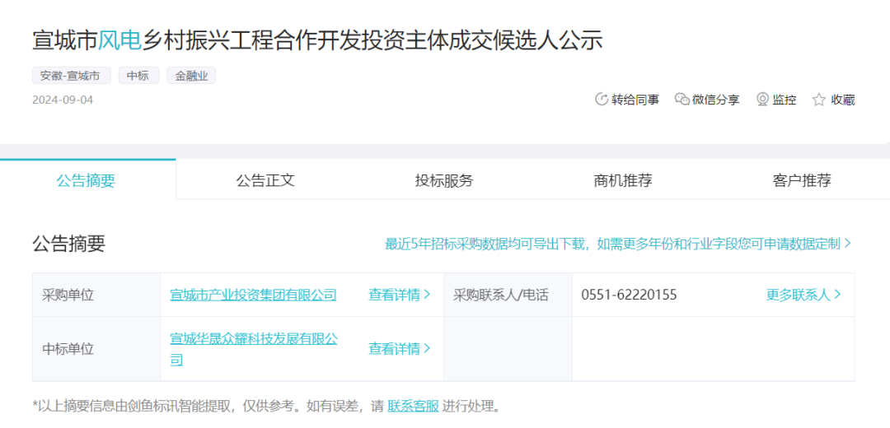The width and height of the screenshot is (890, 428).
Task: Expand 查看详情 for the 中标单位 row
Action: point(400,348)
